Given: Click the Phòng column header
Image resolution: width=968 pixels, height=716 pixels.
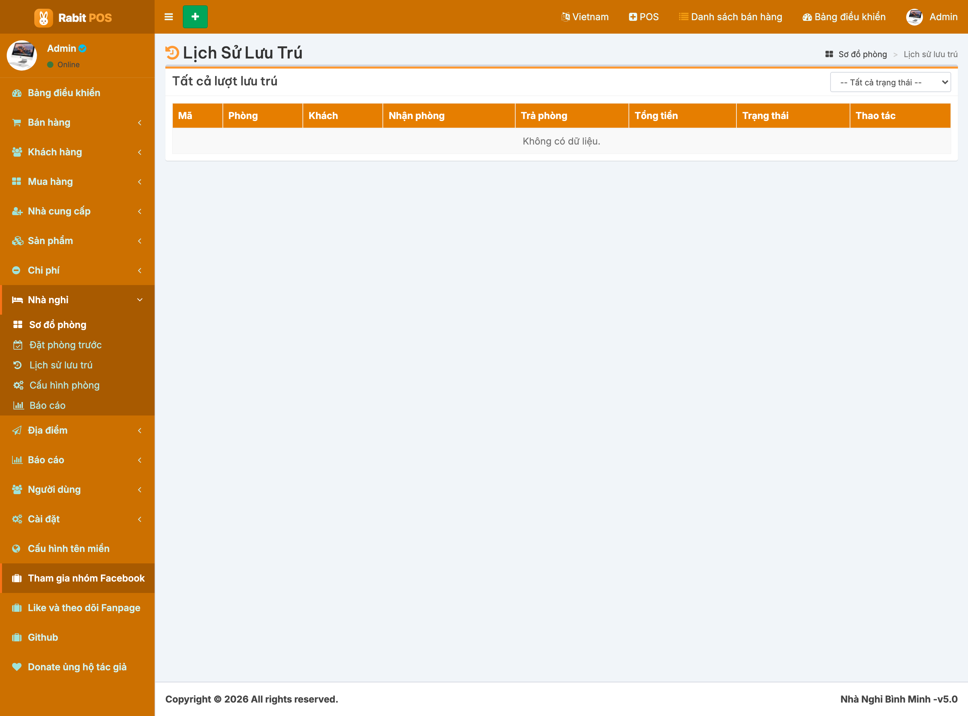Looking at the screenshot, I should click(x=263, y=116).
